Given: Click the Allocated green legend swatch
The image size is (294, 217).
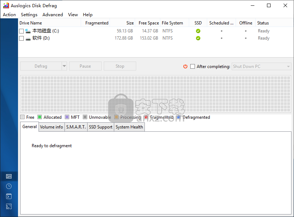Looking at the screenshot, I should click(40, 117).
